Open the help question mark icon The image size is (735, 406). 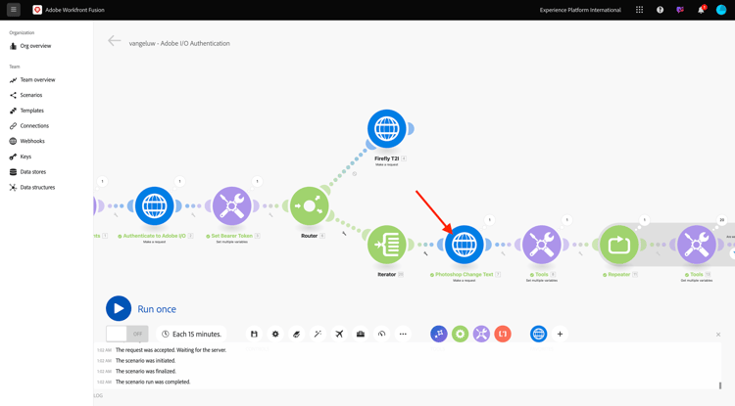click(660, 10)
